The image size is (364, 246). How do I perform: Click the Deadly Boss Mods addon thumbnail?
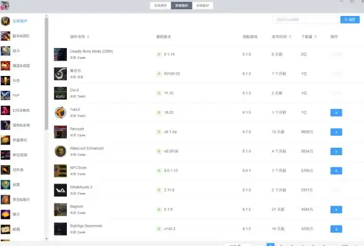tap(61, 54)
